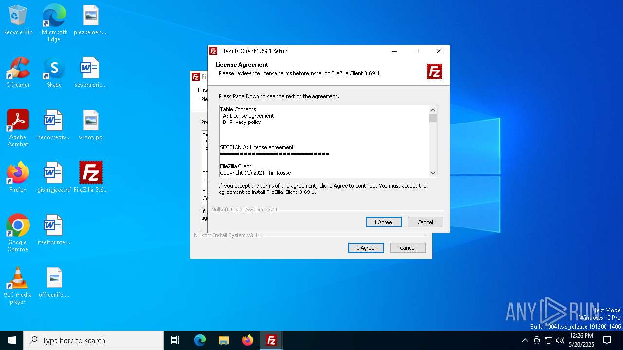Open network status tray icon
The height and width of the screenshot is (350, 623).
549,340
